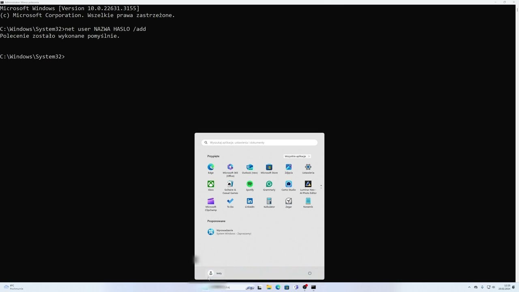
Task: Open Luminar Neo AI Photo Editor
Action: [308, 187]
